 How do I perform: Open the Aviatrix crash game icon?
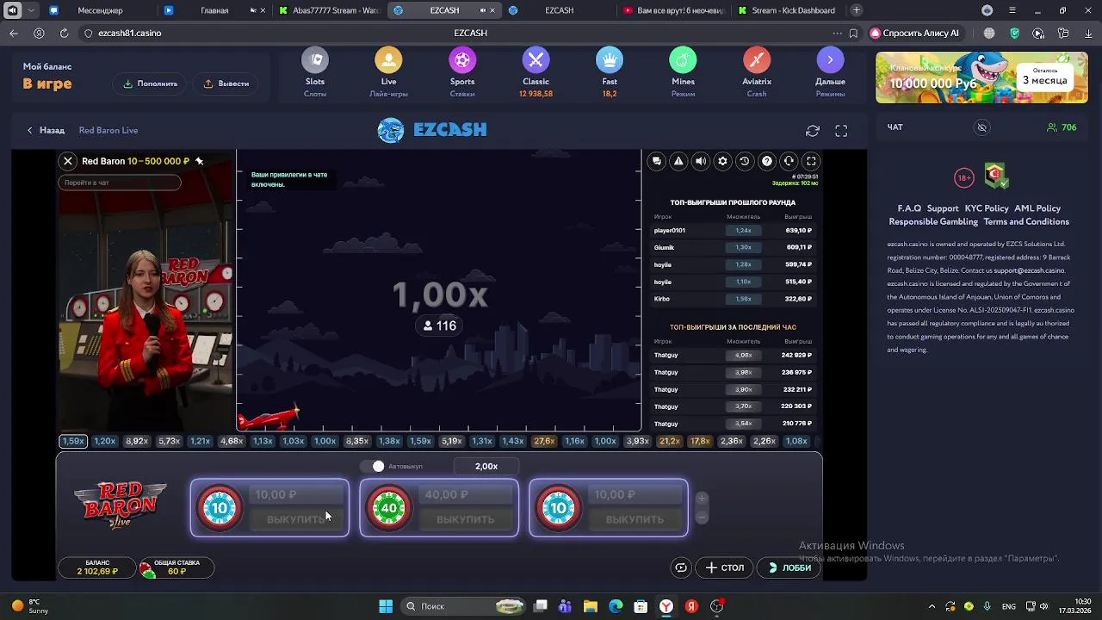pos(757,60)
